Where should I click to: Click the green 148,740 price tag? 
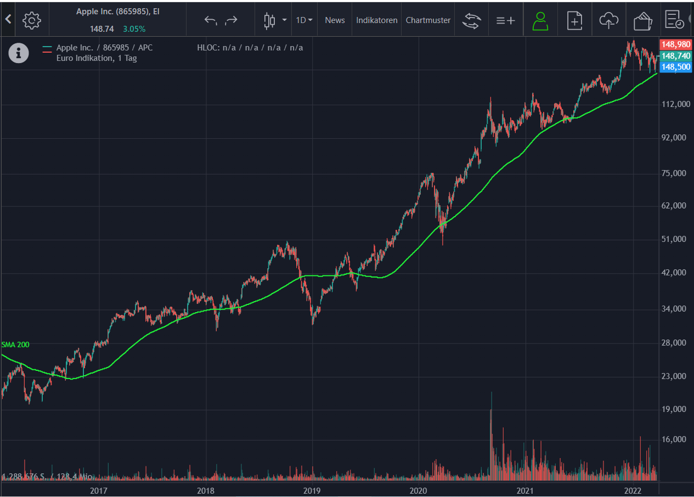click(x=675, y=56)
